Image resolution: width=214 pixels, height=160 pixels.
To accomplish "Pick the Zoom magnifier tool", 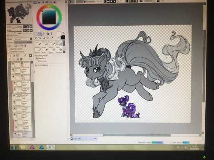I will coord(40,38).
